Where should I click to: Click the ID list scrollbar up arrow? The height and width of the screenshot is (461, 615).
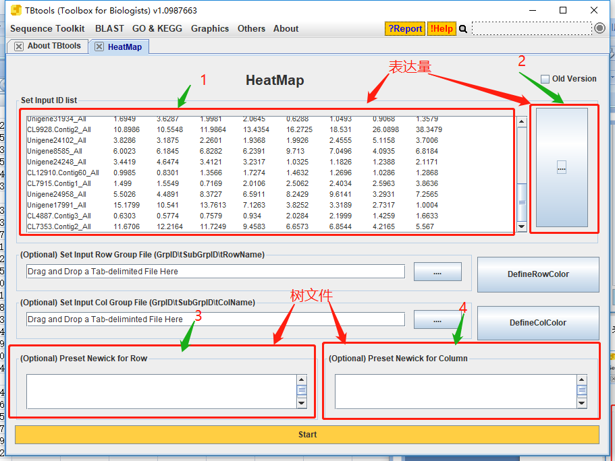point(522,121)
